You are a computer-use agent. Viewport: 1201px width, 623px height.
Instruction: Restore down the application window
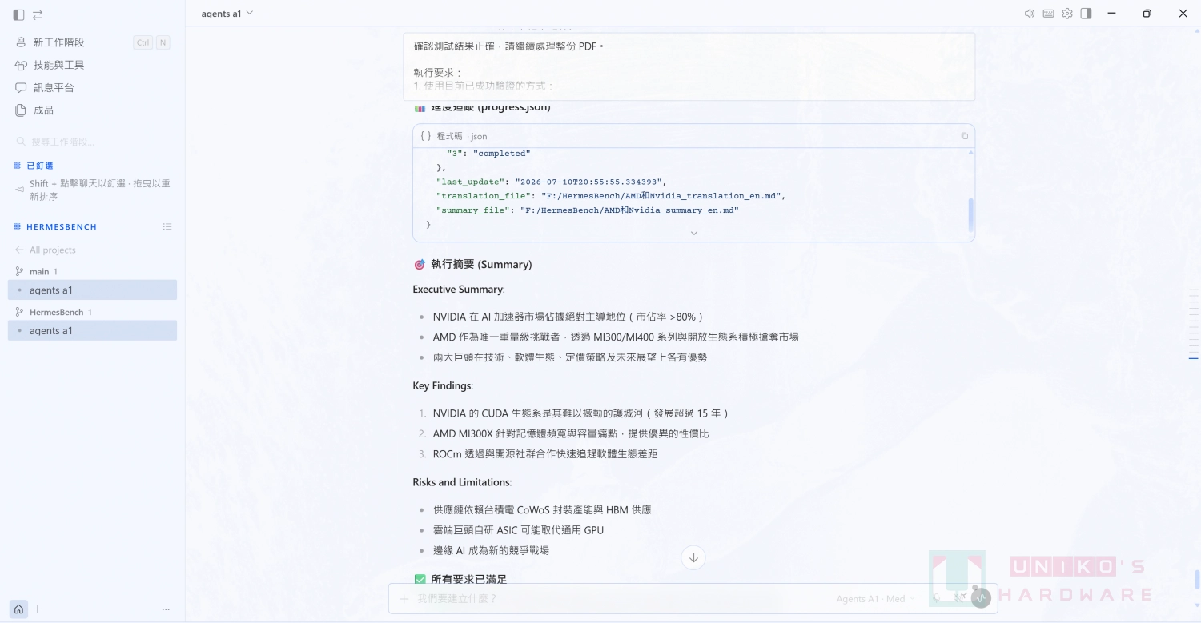pos(1147,14)
